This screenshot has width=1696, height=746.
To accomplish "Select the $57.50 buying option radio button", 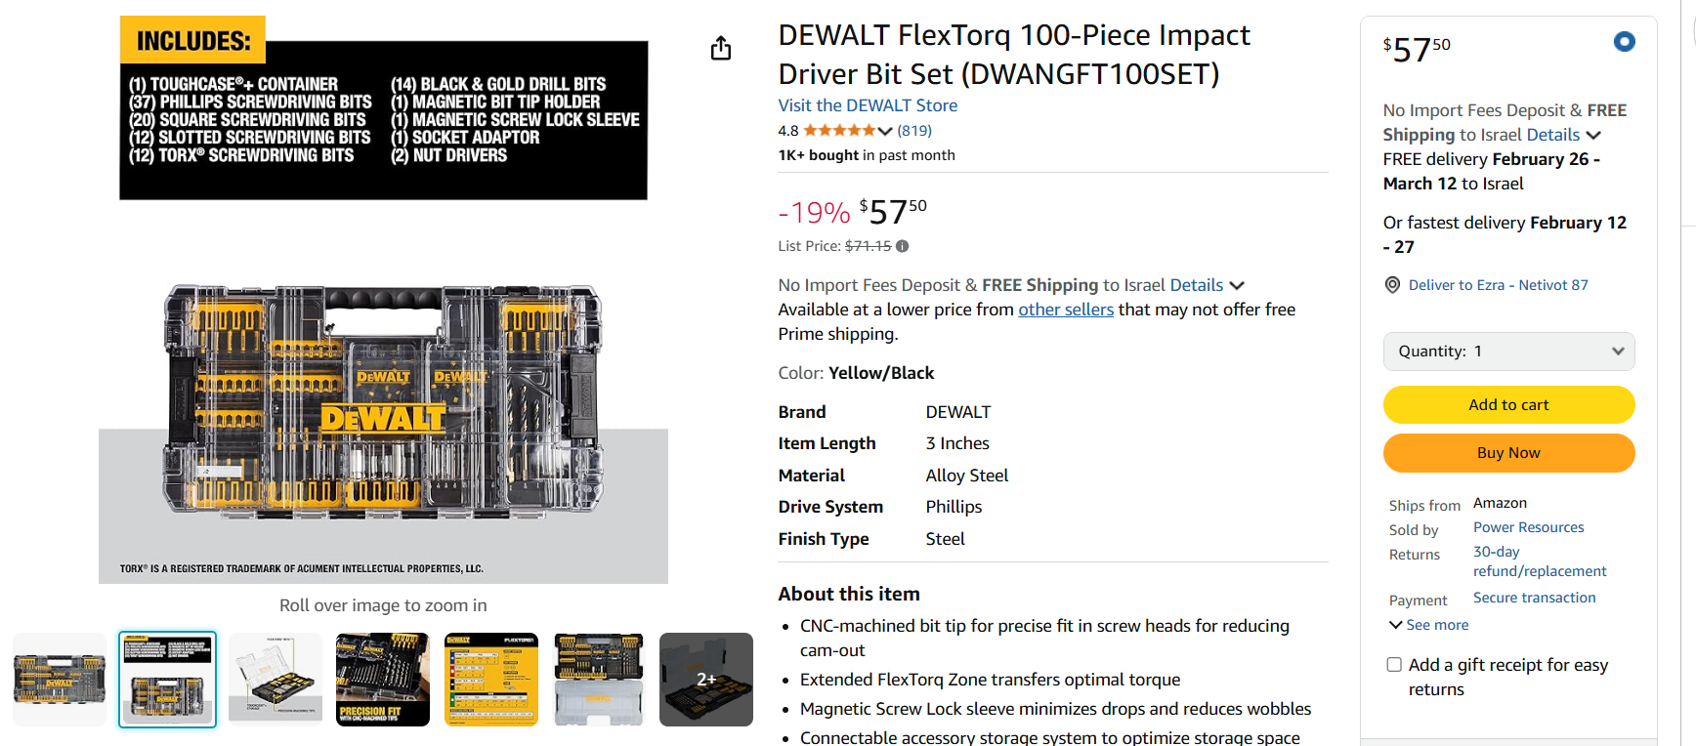I will point(1624,42).
